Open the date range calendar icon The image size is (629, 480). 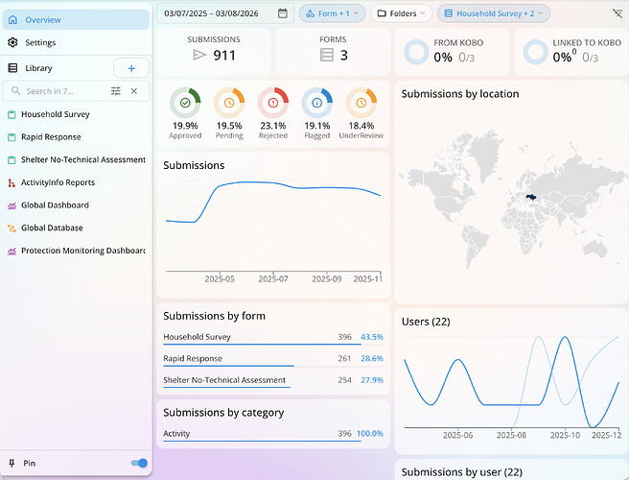coord(283,13)
